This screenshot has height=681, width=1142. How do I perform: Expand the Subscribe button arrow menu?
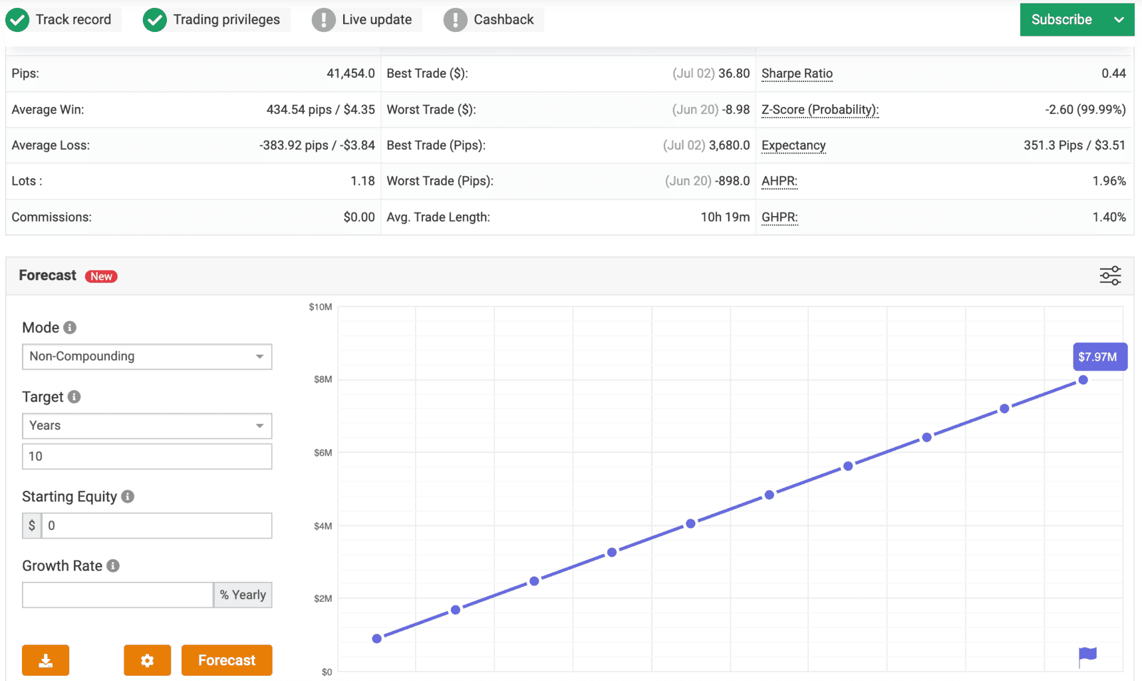1119,20
